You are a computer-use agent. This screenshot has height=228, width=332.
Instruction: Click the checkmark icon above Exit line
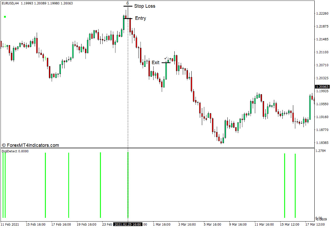(166, 58)
